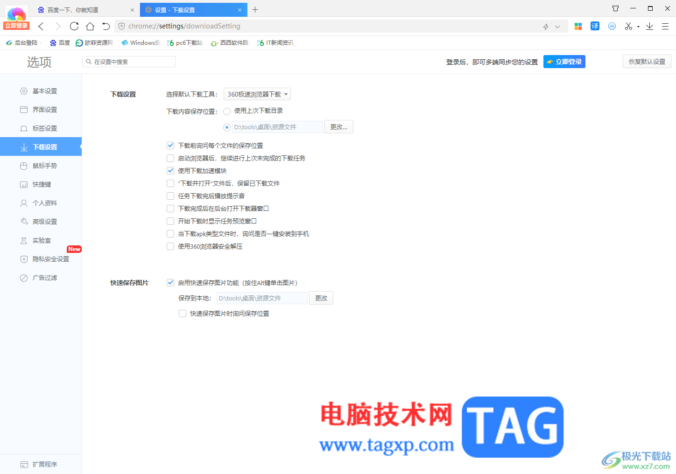676x474 pixels.
Task: Click the chrome://settings/downloadSetting address bar
Action: pos(327,26)
